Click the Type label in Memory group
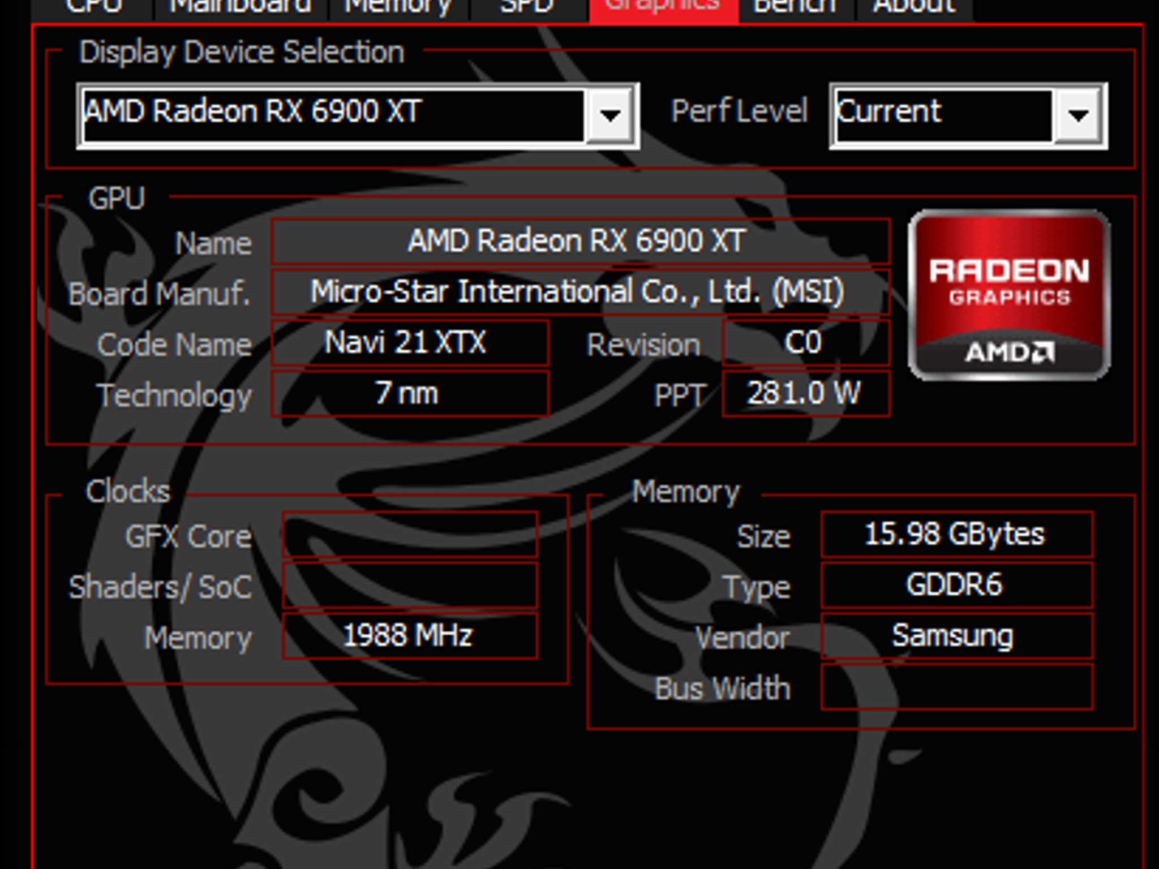Screen dimensions: 1159x869 (x=757, y=588)
